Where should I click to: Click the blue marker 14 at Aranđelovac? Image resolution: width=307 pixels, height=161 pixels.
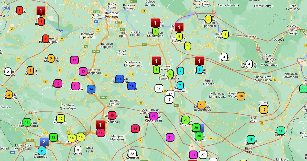pos(119,79)
